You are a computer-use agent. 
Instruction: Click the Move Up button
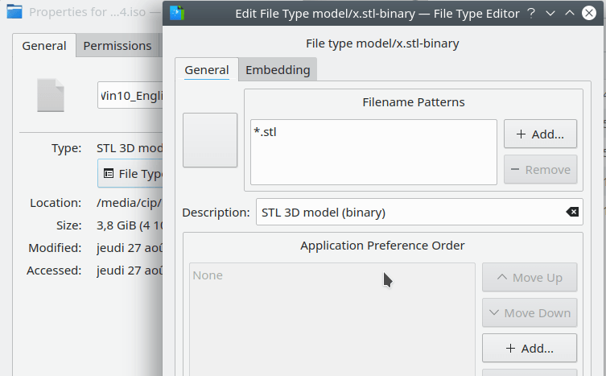pos(530,278)
